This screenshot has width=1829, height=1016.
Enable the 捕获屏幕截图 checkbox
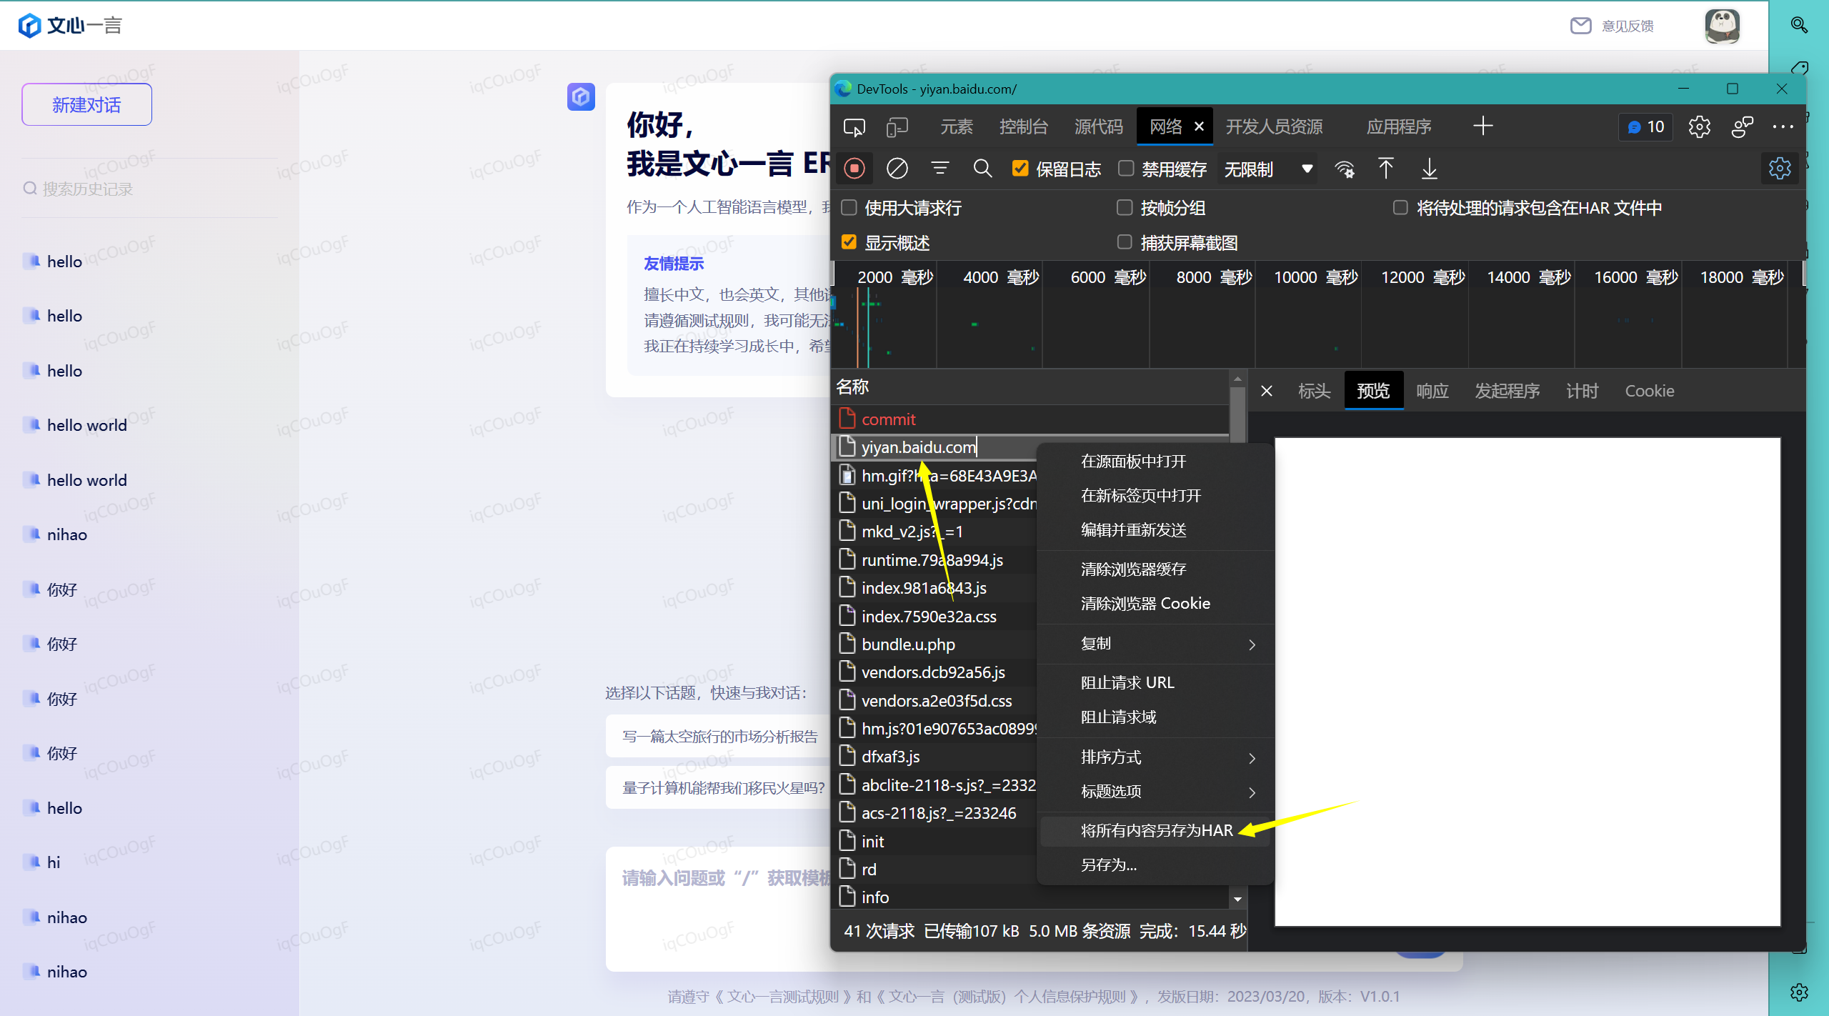(x=1125, y=242)
